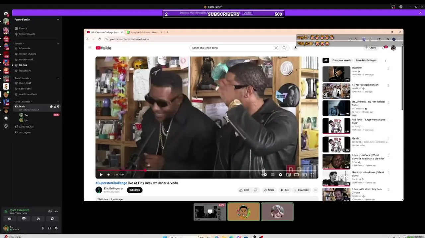Toggle microphone mute in Discord
The image size is (425, 238).
click(x=43, y=228)
